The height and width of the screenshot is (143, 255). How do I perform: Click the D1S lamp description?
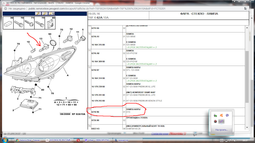tap(128, 112)
